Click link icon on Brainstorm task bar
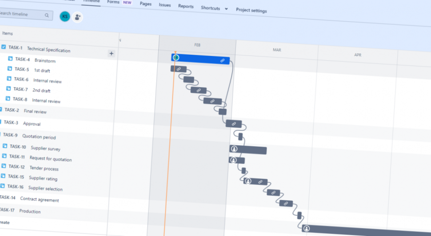431x236 pixels. click(x=178, y=69)
